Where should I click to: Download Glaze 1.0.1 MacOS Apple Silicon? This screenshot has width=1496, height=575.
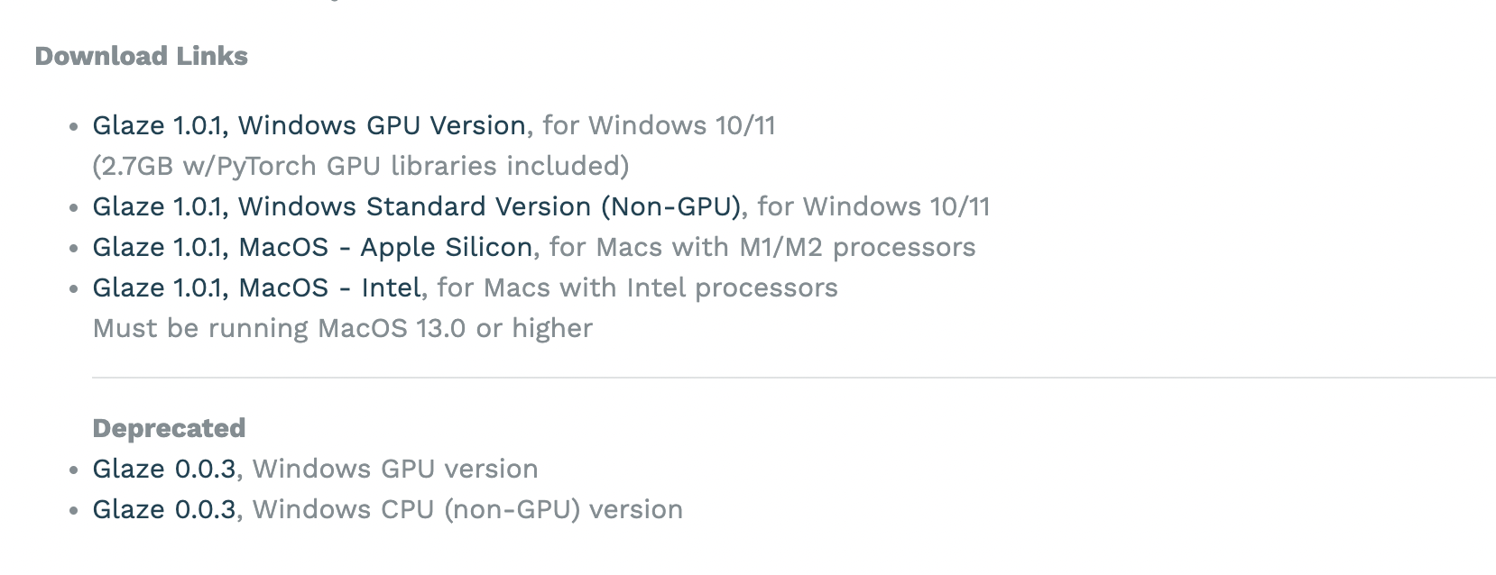pos(312,247)
